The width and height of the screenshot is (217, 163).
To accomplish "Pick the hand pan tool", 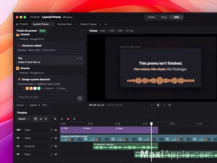I will (x=46, y=119).
